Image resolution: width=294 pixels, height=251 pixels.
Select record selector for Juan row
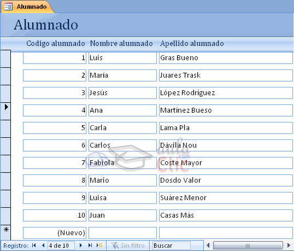5,216
